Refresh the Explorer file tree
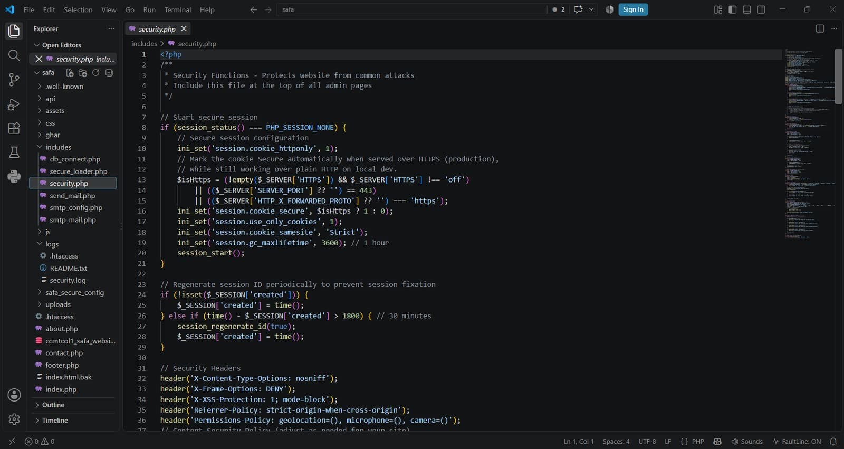 (95, 73)
